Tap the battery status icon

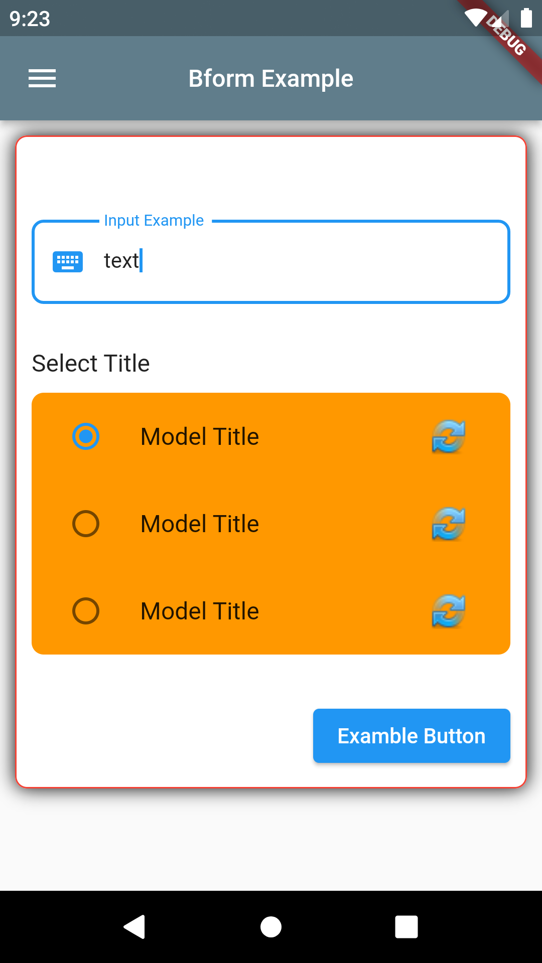click(526, 18)
